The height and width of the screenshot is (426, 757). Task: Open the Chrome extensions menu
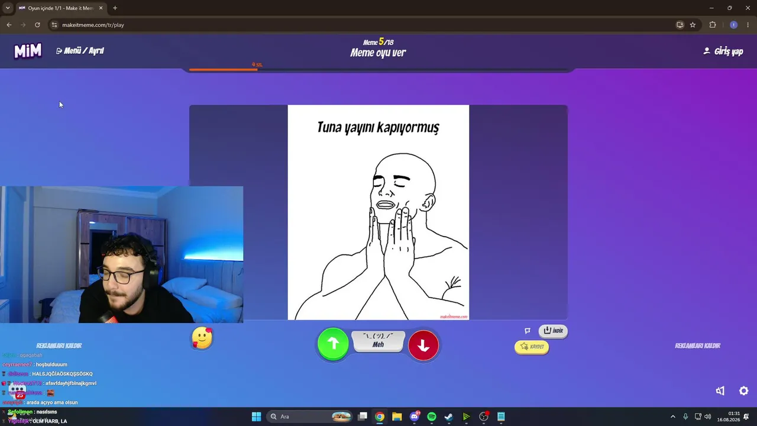[x=713, y=25]
